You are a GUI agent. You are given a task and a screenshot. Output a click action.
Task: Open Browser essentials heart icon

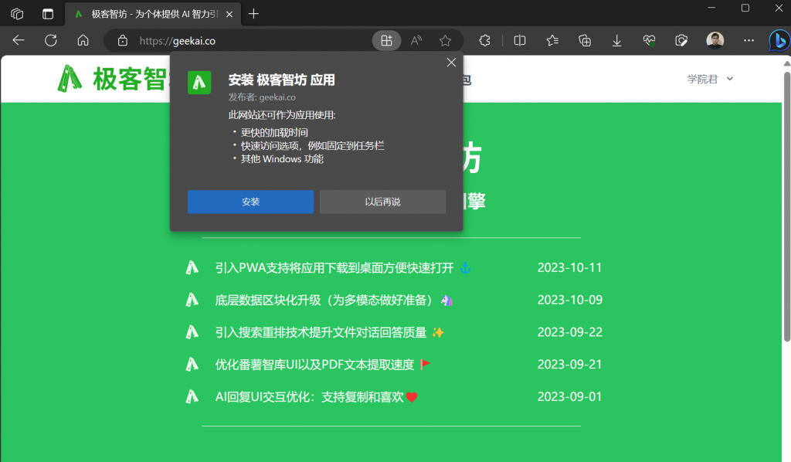[x=649, y=41]
